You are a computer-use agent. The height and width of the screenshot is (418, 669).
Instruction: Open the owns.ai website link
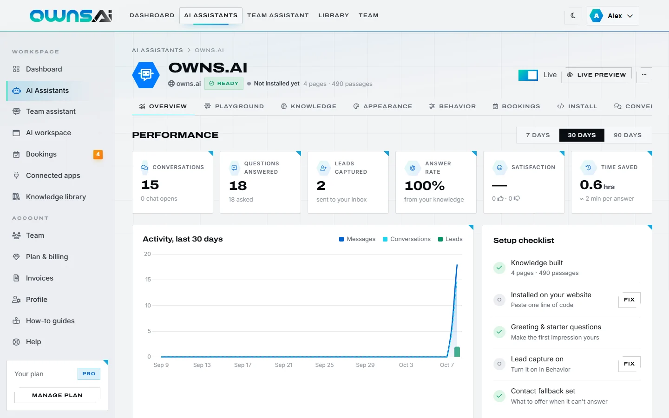184,84
